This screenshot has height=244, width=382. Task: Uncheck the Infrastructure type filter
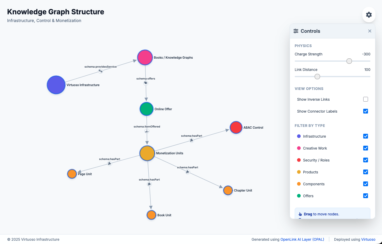pyautogui.click(x=366, y=136)
